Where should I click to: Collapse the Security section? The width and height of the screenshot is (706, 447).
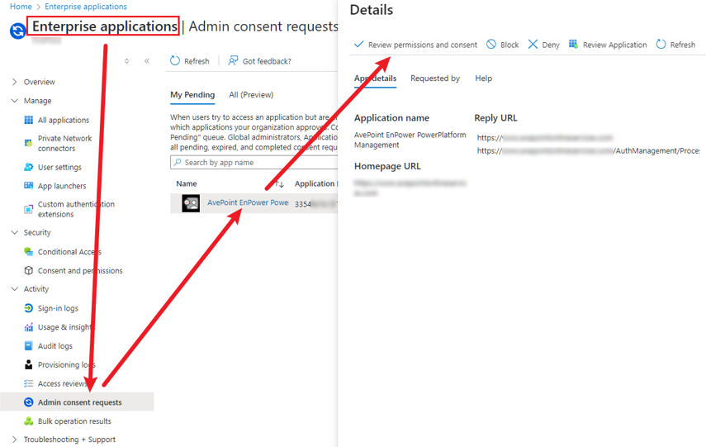coord(14,232)
